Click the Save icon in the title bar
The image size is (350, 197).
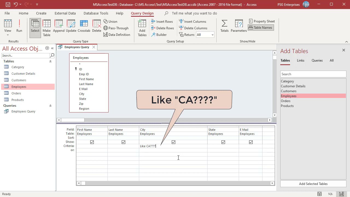pyautogui.click(x=8, y=4)
